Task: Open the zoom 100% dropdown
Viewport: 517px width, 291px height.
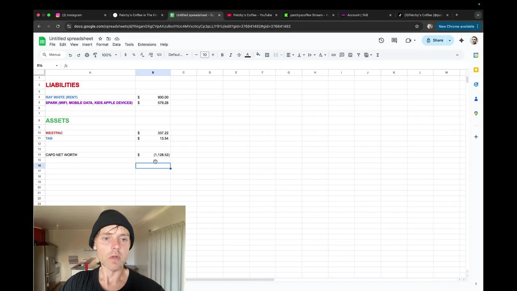Action: click(109, 55)
